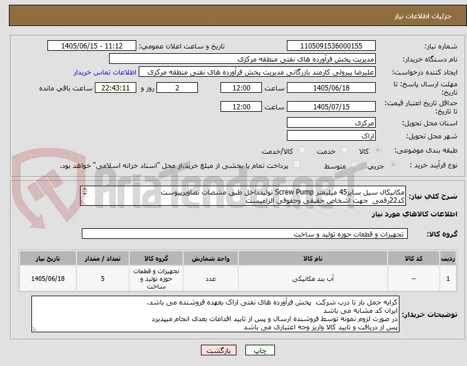Screen dimensions: 467x366
Task: Click the بازگشت back button
Action: click(219, 351)
